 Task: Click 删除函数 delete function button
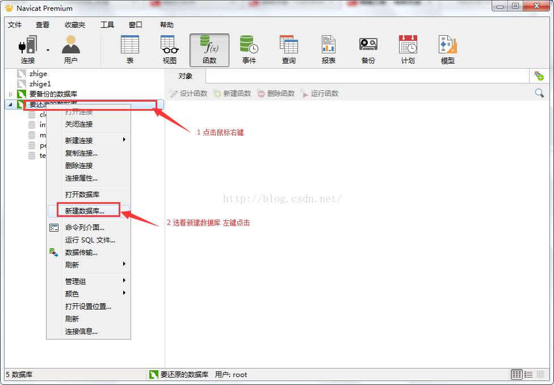(x=276, y=93)
